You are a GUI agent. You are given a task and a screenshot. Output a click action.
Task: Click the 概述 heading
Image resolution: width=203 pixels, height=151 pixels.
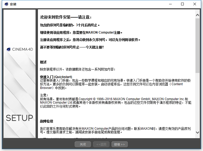[43, 62]
